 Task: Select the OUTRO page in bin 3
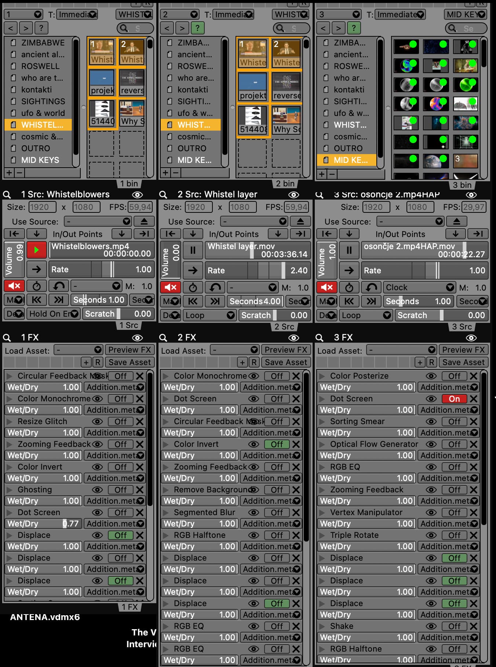348,148
